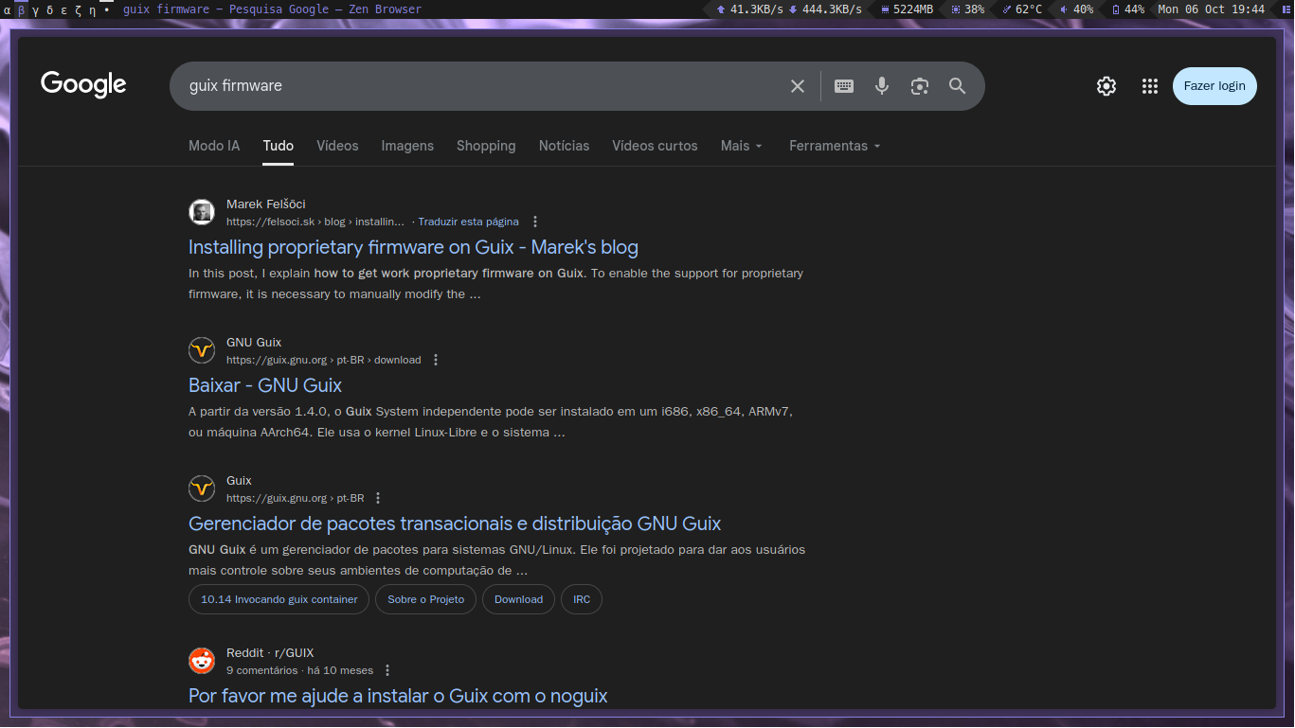This screenshot has height=728, width=1295.
Task: Open three-dot menu for Marek Felšöci result
Action: (x=535, y=222)
